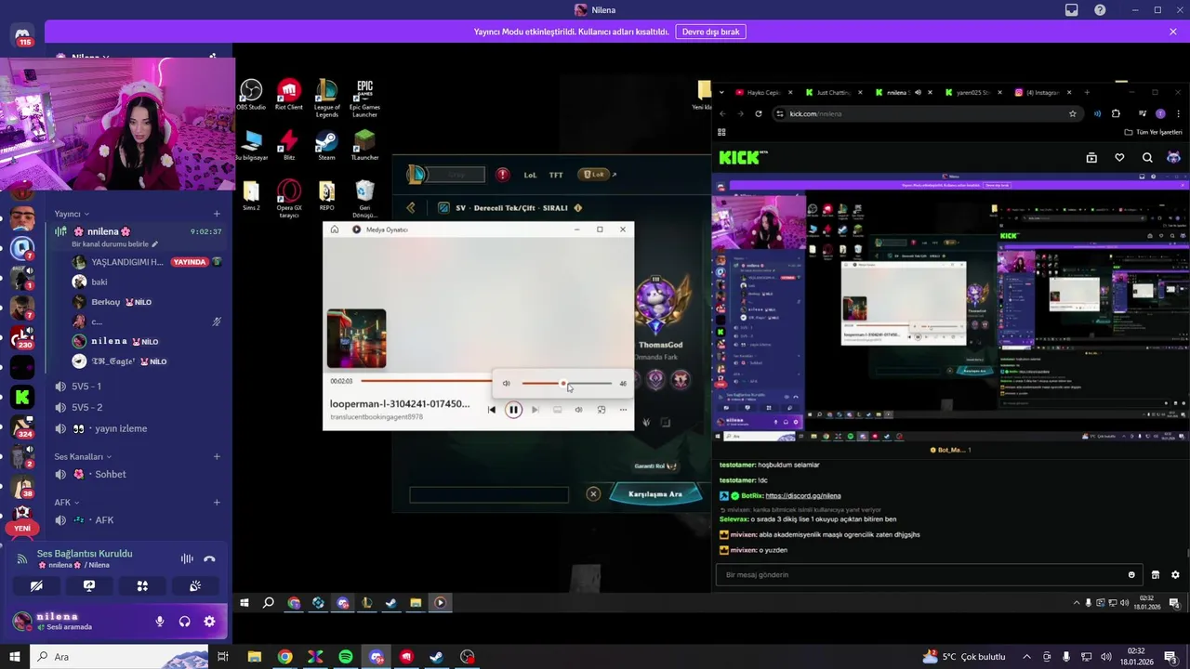Screen dimensions: 1190x669
Task: Open the Discord help question-mark icon
Action: point(1100,10)
